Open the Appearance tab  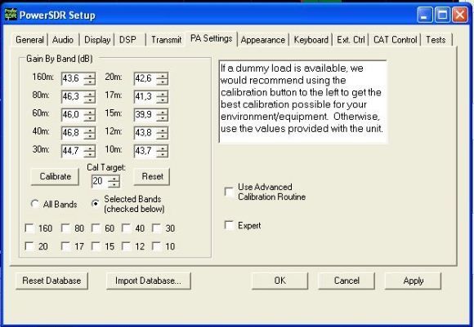(262, 40)
